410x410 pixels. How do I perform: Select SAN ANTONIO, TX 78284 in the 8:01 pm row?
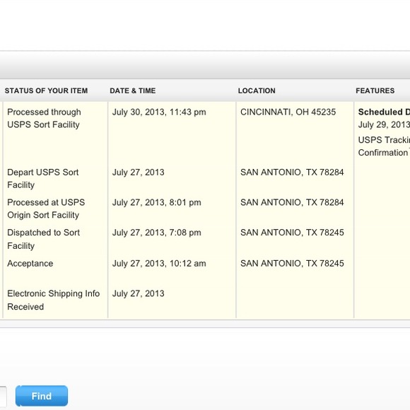point(292,202)
